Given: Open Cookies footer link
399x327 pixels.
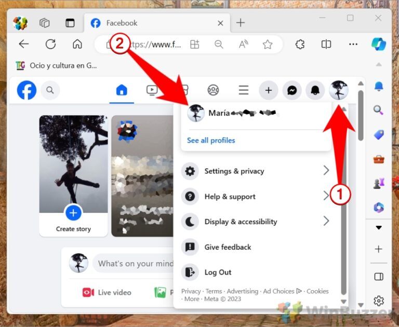Looking at the screenshot, I should pos(317,291).
